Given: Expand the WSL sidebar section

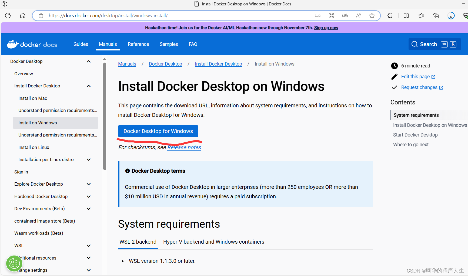Looking at the screenshot, I should coord(89,246).
